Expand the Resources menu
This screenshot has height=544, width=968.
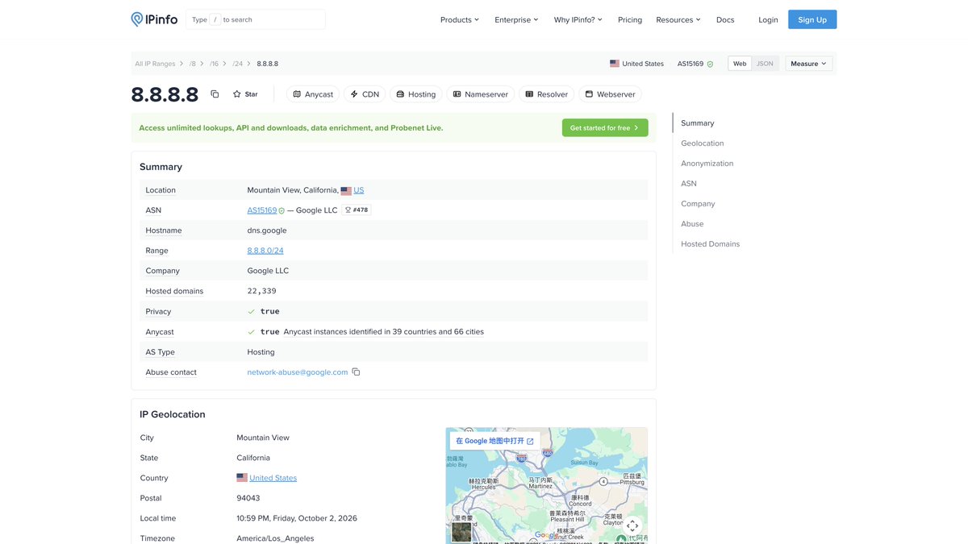pos(678,19)
